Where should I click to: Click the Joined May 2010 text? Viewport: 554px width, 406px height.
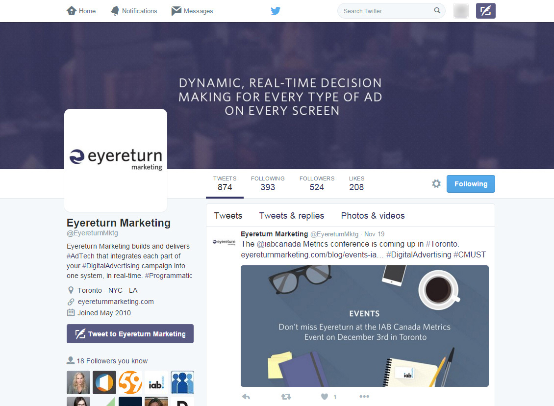(x=104, y=313)
